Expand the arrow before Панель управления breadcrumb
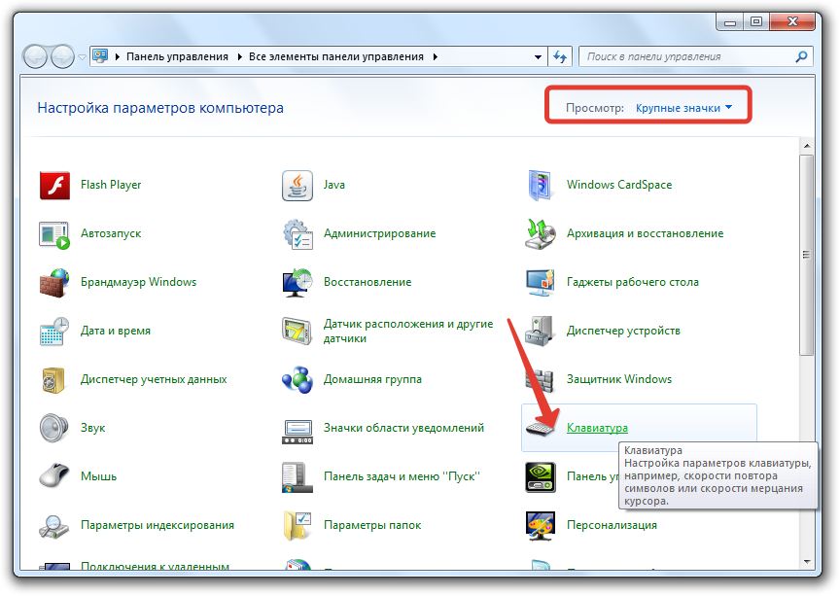This screenshot has height=596, width=840. click(x=117, y=56)
